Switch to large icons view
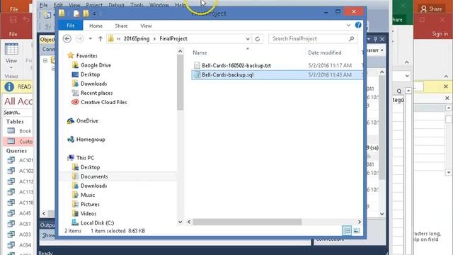The image size is (453, 255). 357,230
